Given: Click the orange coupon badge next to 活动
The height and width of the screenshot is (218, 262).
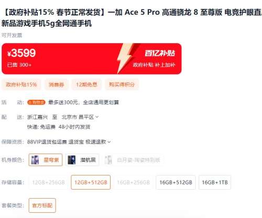Looking at the screenshot, I should [36, 102].
